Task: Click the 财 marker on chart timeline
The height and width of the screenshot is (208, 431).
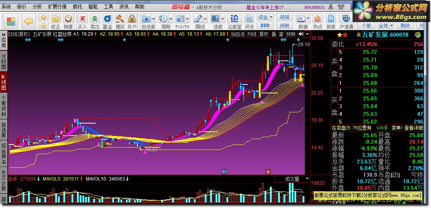Action: [x=224, y=172]
